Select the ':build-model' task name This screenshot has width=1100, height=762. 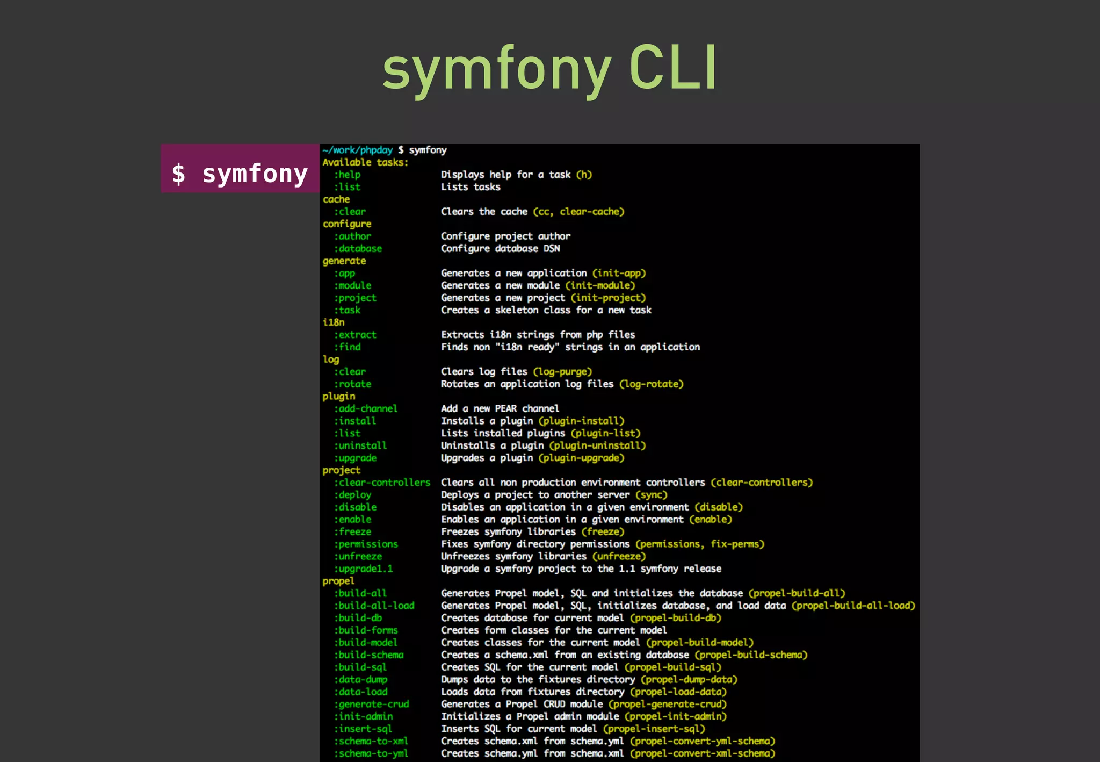click(x=366, y=643)
